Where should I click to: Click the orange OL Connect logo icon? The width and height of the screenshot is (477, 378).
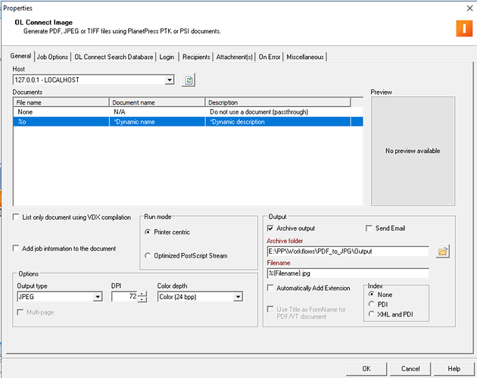click(x=460, y=29)
